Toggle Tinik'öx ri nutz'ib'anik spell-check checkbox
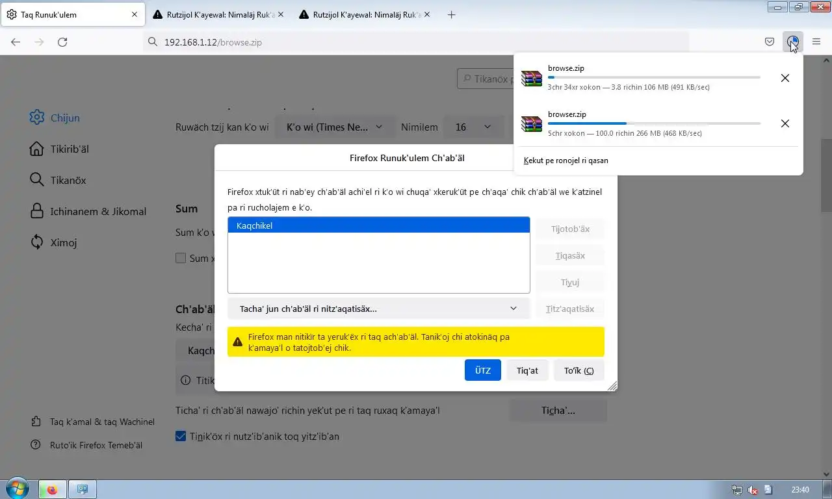This screenshot has height=499, width=832. [x=181, y=436]
